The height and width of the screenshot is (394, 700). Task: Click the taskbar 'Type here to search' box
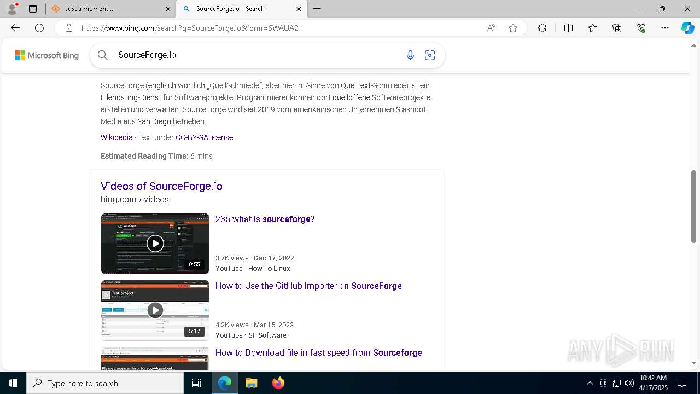[105, 383]
